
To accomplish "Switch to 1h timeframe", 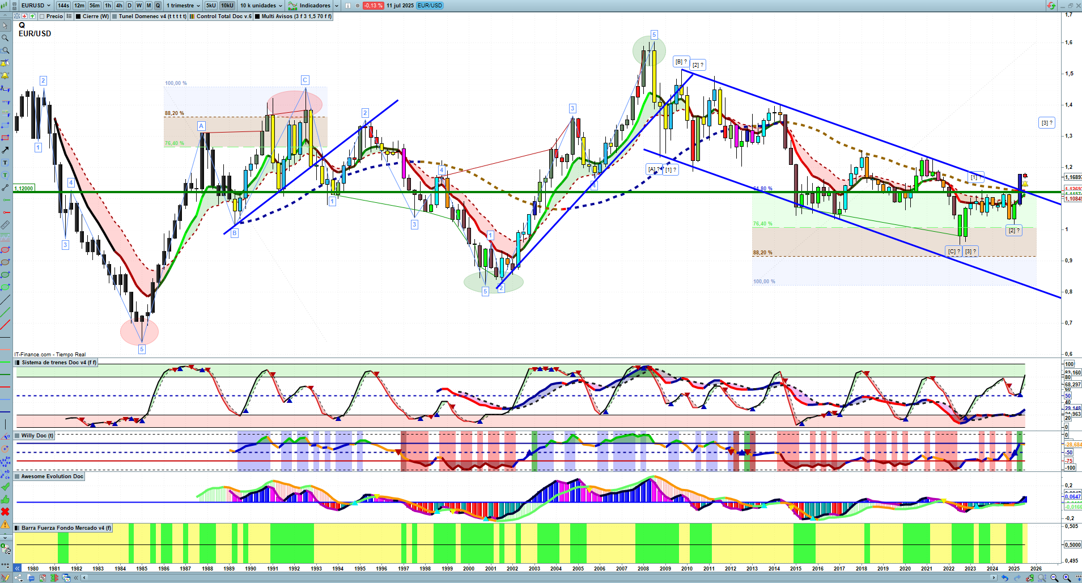I will pyautogui.click(x=108, y=6).
